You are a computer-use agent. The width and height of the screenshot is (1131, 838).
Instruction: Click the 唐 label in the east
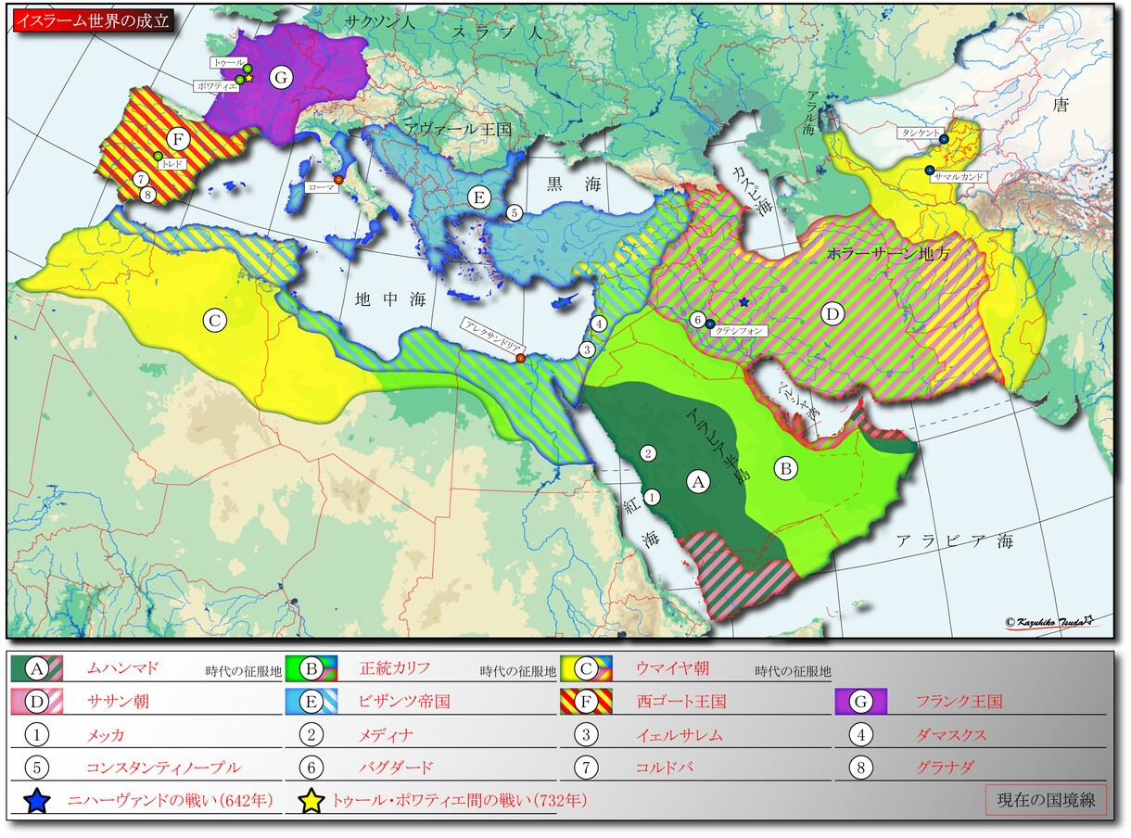pyautogui.click(x=1061, y=107)
